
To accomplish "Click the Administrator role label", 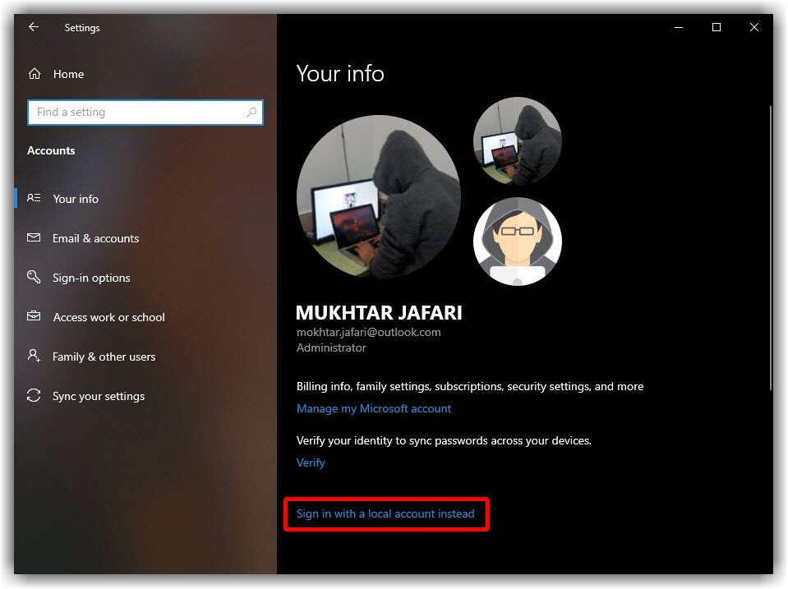I will coord(331,347).
